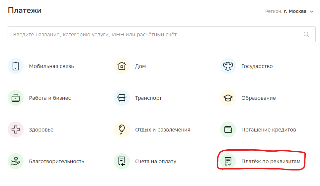320x186 pixels.
Task: Click the Счета на оплату invoice icon
Action: pos(122,161)
